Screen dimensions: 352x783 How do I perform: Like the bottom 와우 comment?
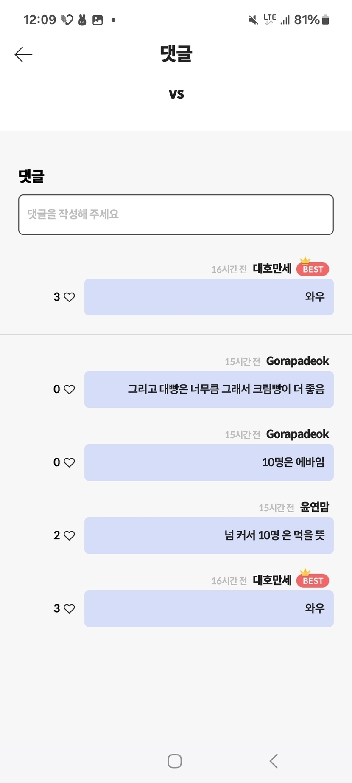(69, 608)
